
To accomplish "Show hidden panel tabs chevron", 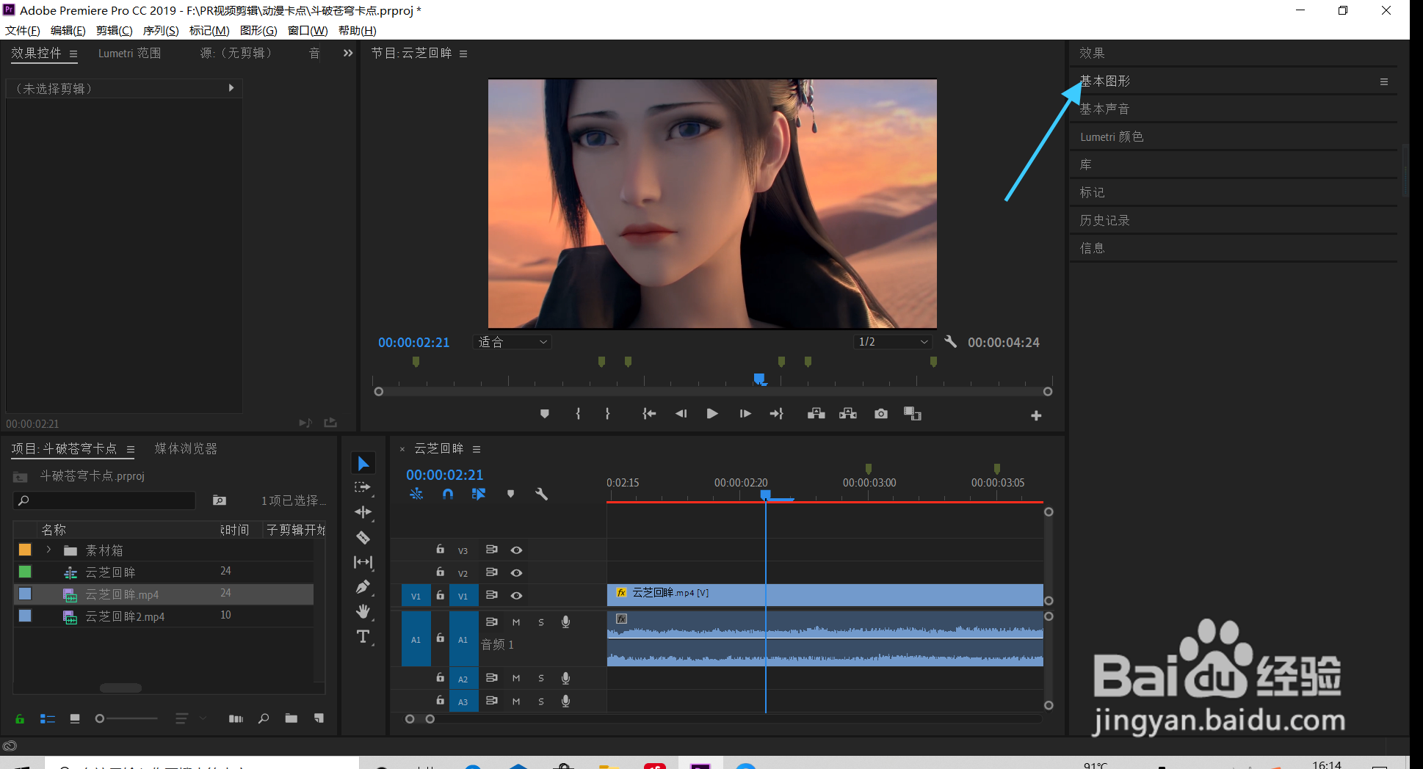I will pyautogui.click(x=347, y=53).
